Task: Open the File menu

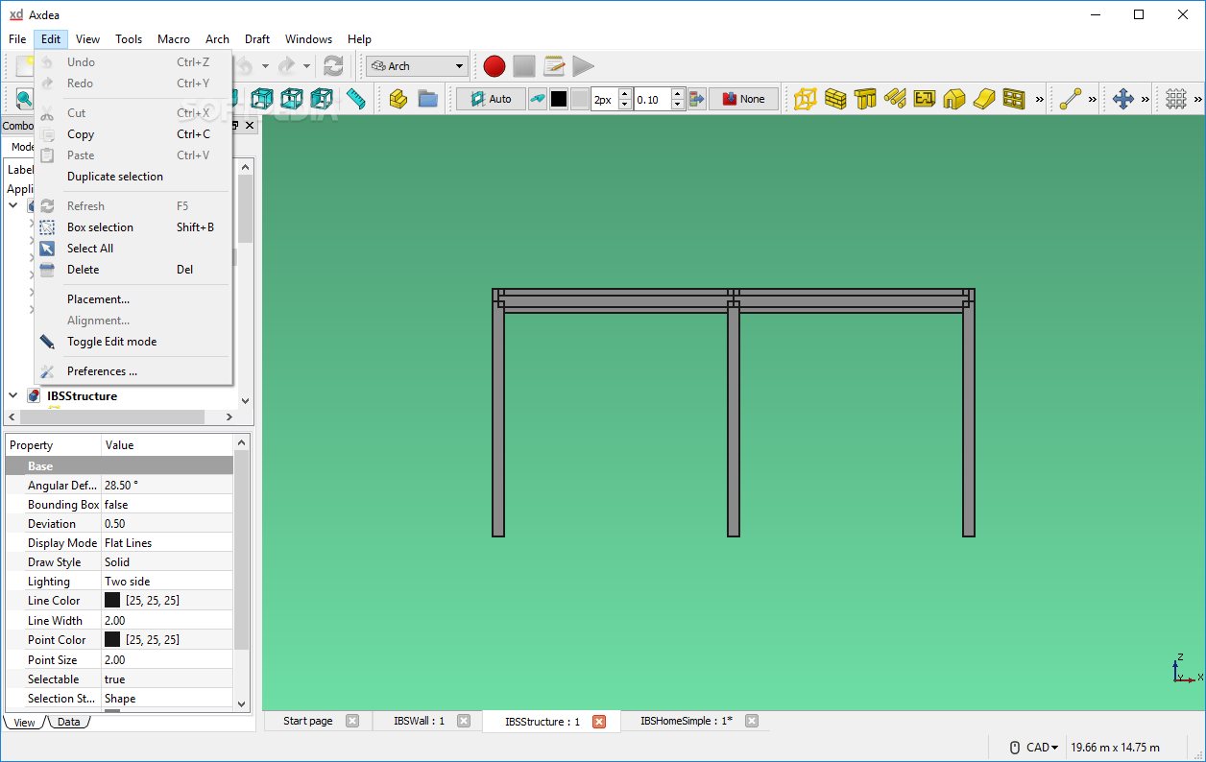Action: click(x=17, y=39)
